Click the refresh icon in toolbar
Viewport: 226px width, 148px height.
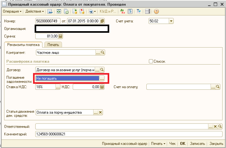coord(59,12)
